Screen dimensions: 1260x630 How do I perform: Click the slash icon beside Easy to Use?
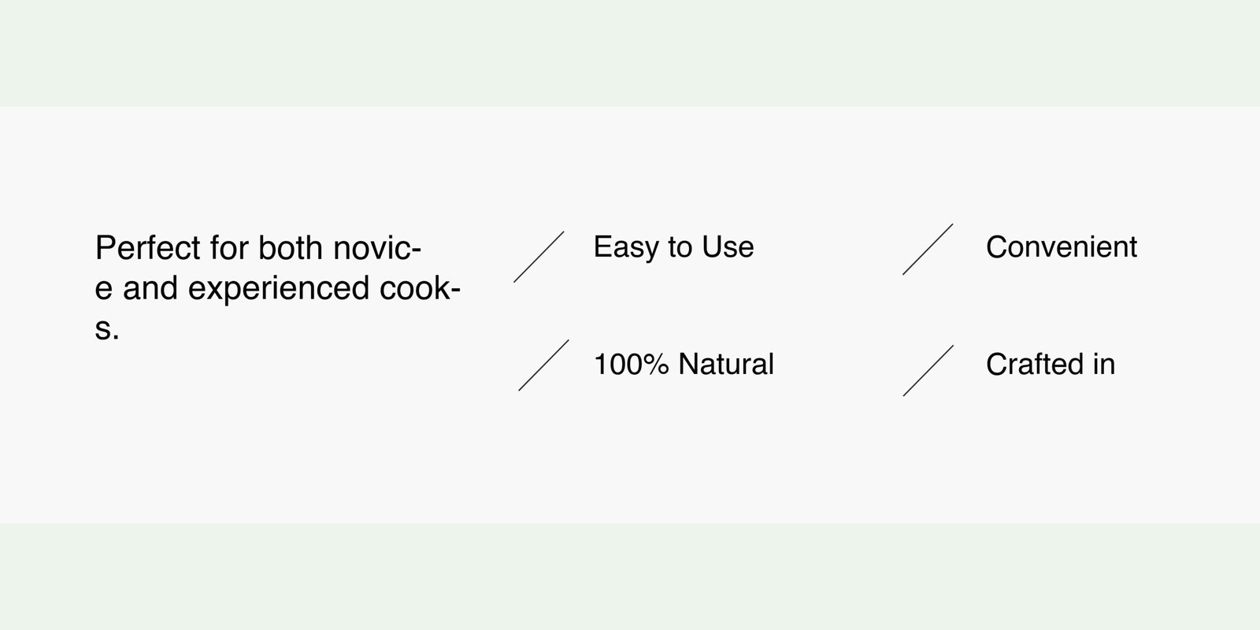coord(539,257)
